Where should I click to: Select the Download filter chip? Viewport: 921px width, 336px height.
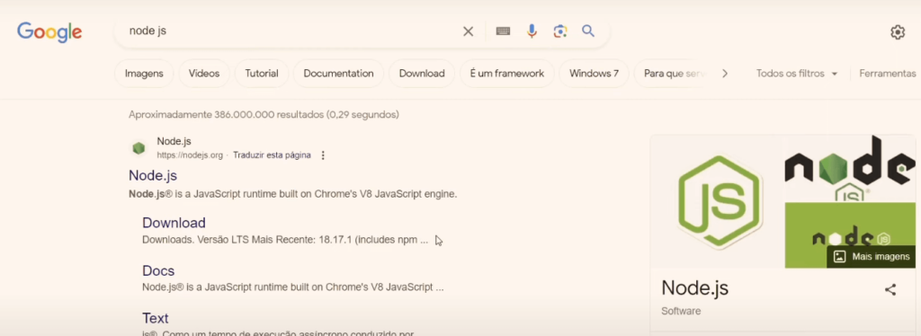coord(422,74)
